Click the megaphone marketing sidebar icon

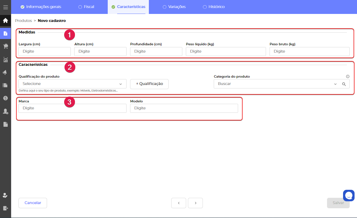6,72
